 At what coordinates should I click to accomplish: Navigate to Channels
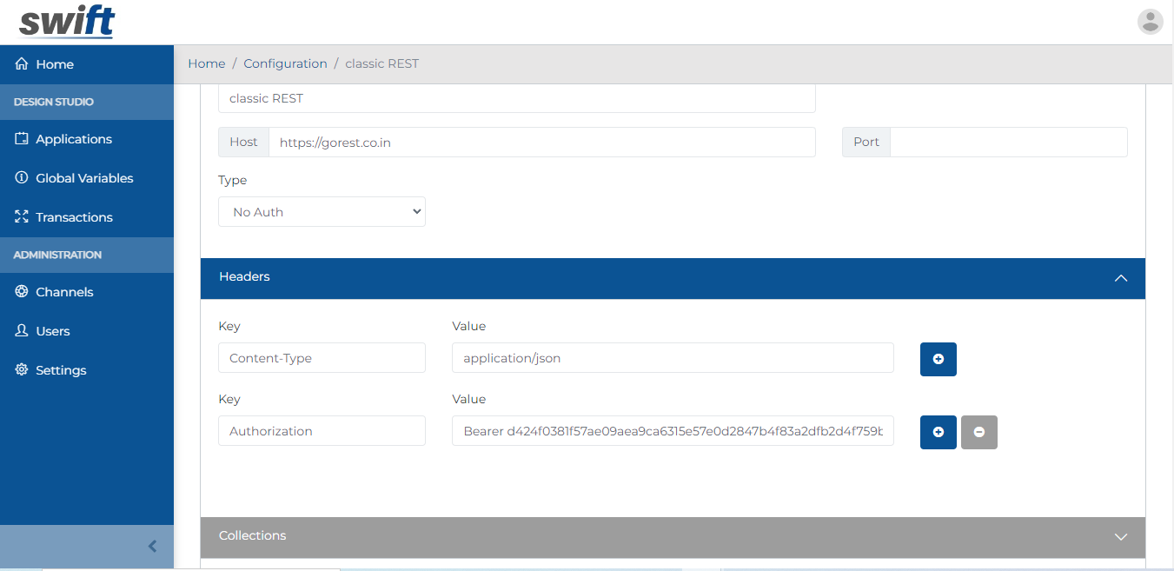point(64,292)
